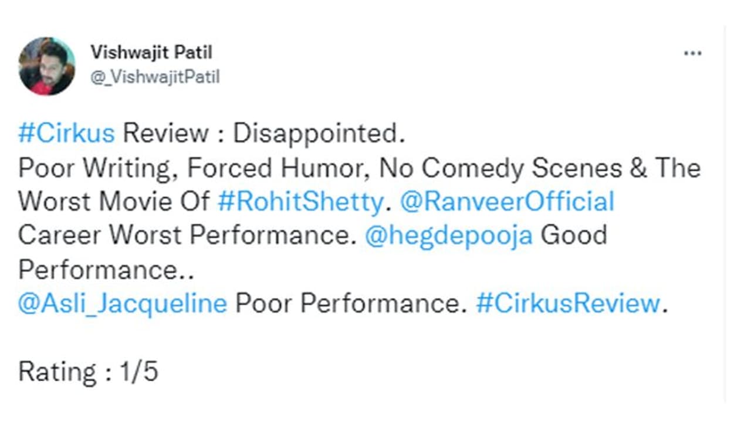Open the tweet's three-dot more options menu
The height and width of the screenshot is (424, 751).
[x=692, y=53]
